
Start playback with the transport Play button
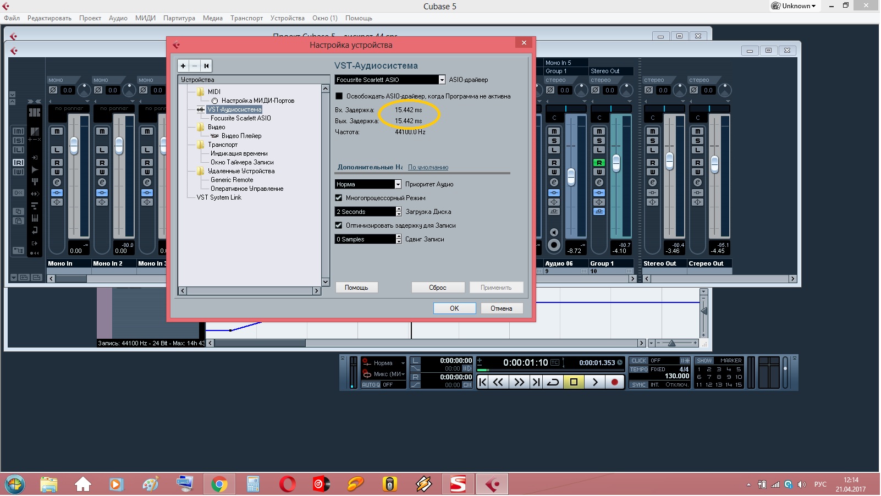(594, 382)
